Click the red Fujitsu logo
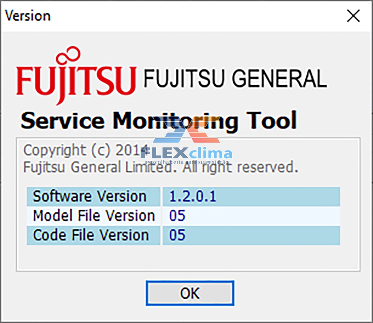The width and height of the screenshot is (373, 323). click(76, 76)
